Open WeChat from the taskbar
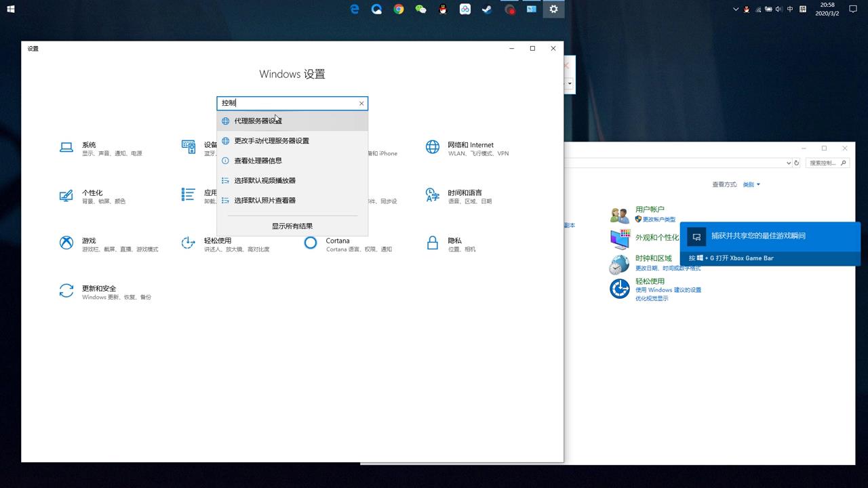868x488 pixels. (421, 9)
